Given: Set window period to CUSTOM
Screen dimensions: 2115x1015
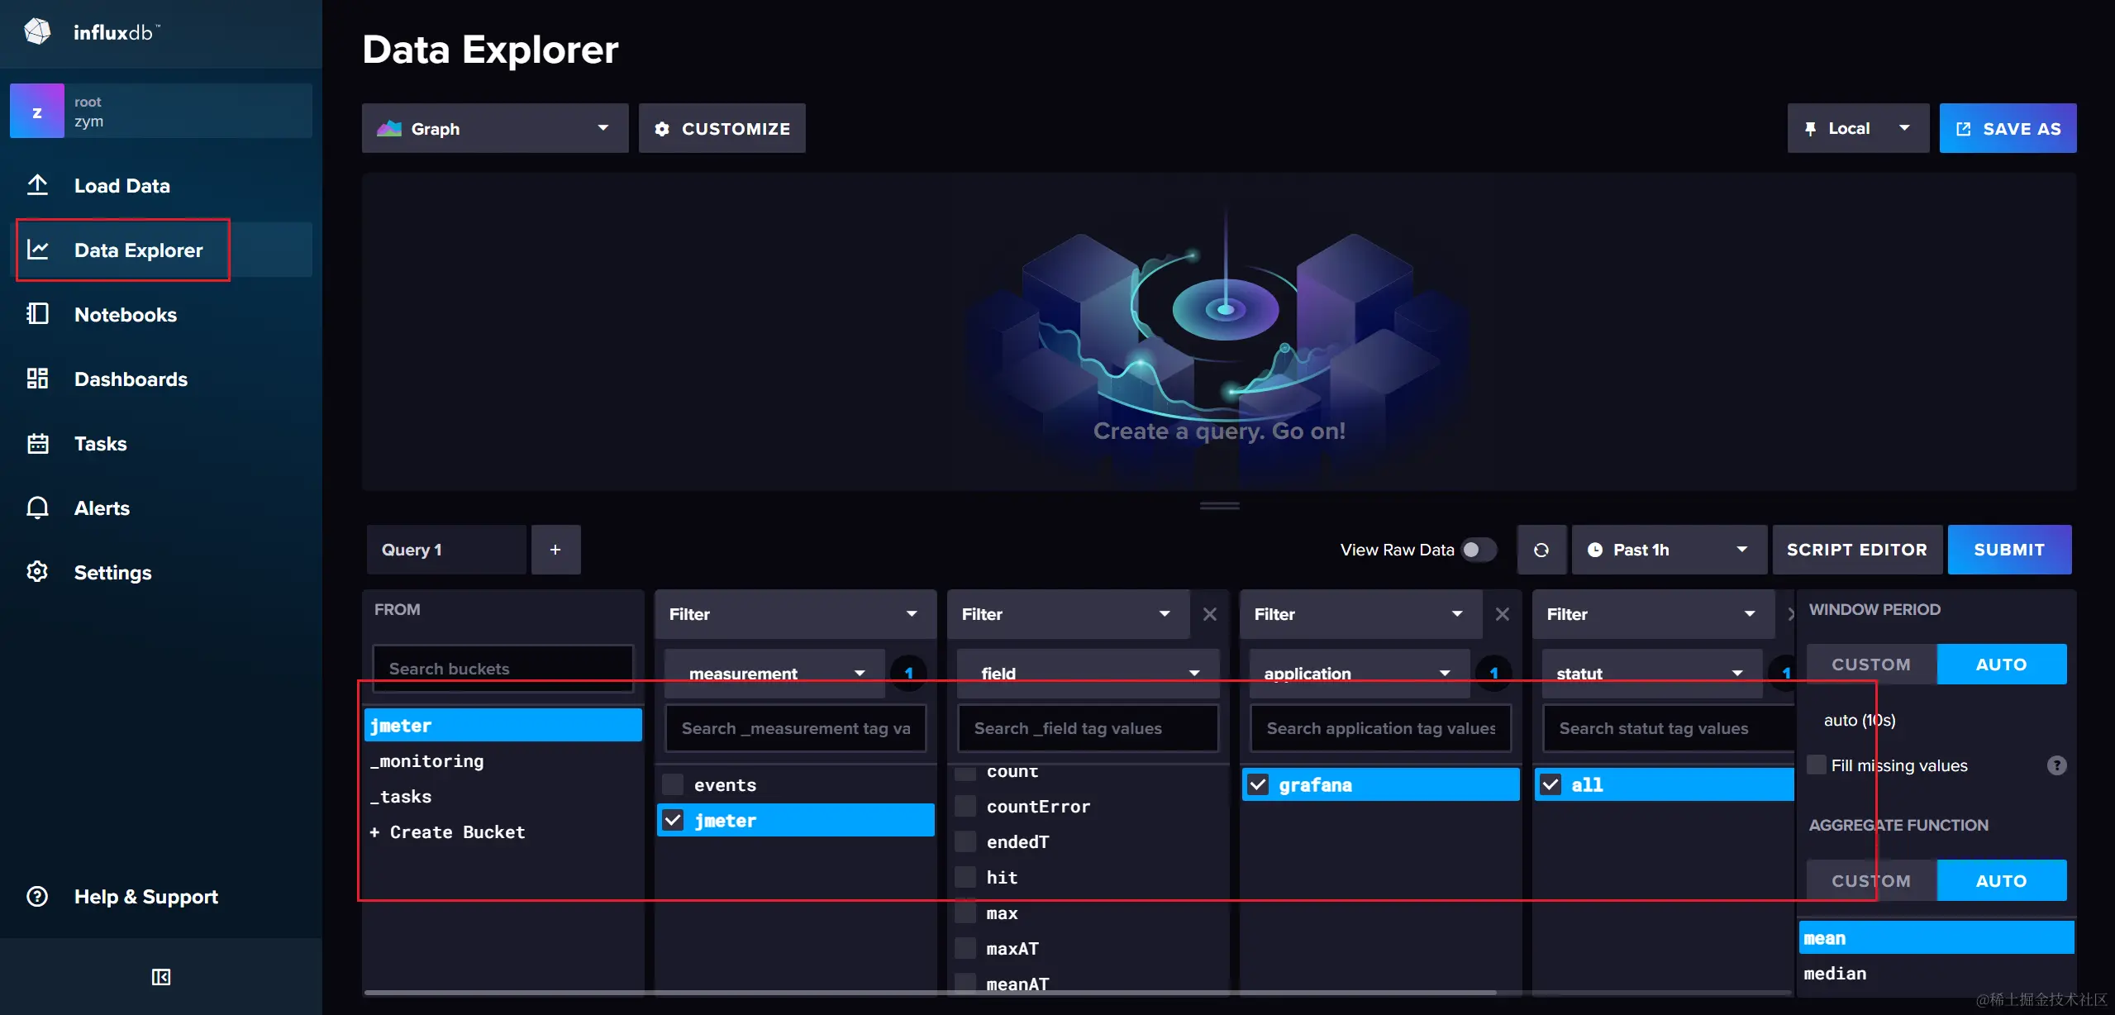Looking at the screenshot, I should coord(1871,664).
